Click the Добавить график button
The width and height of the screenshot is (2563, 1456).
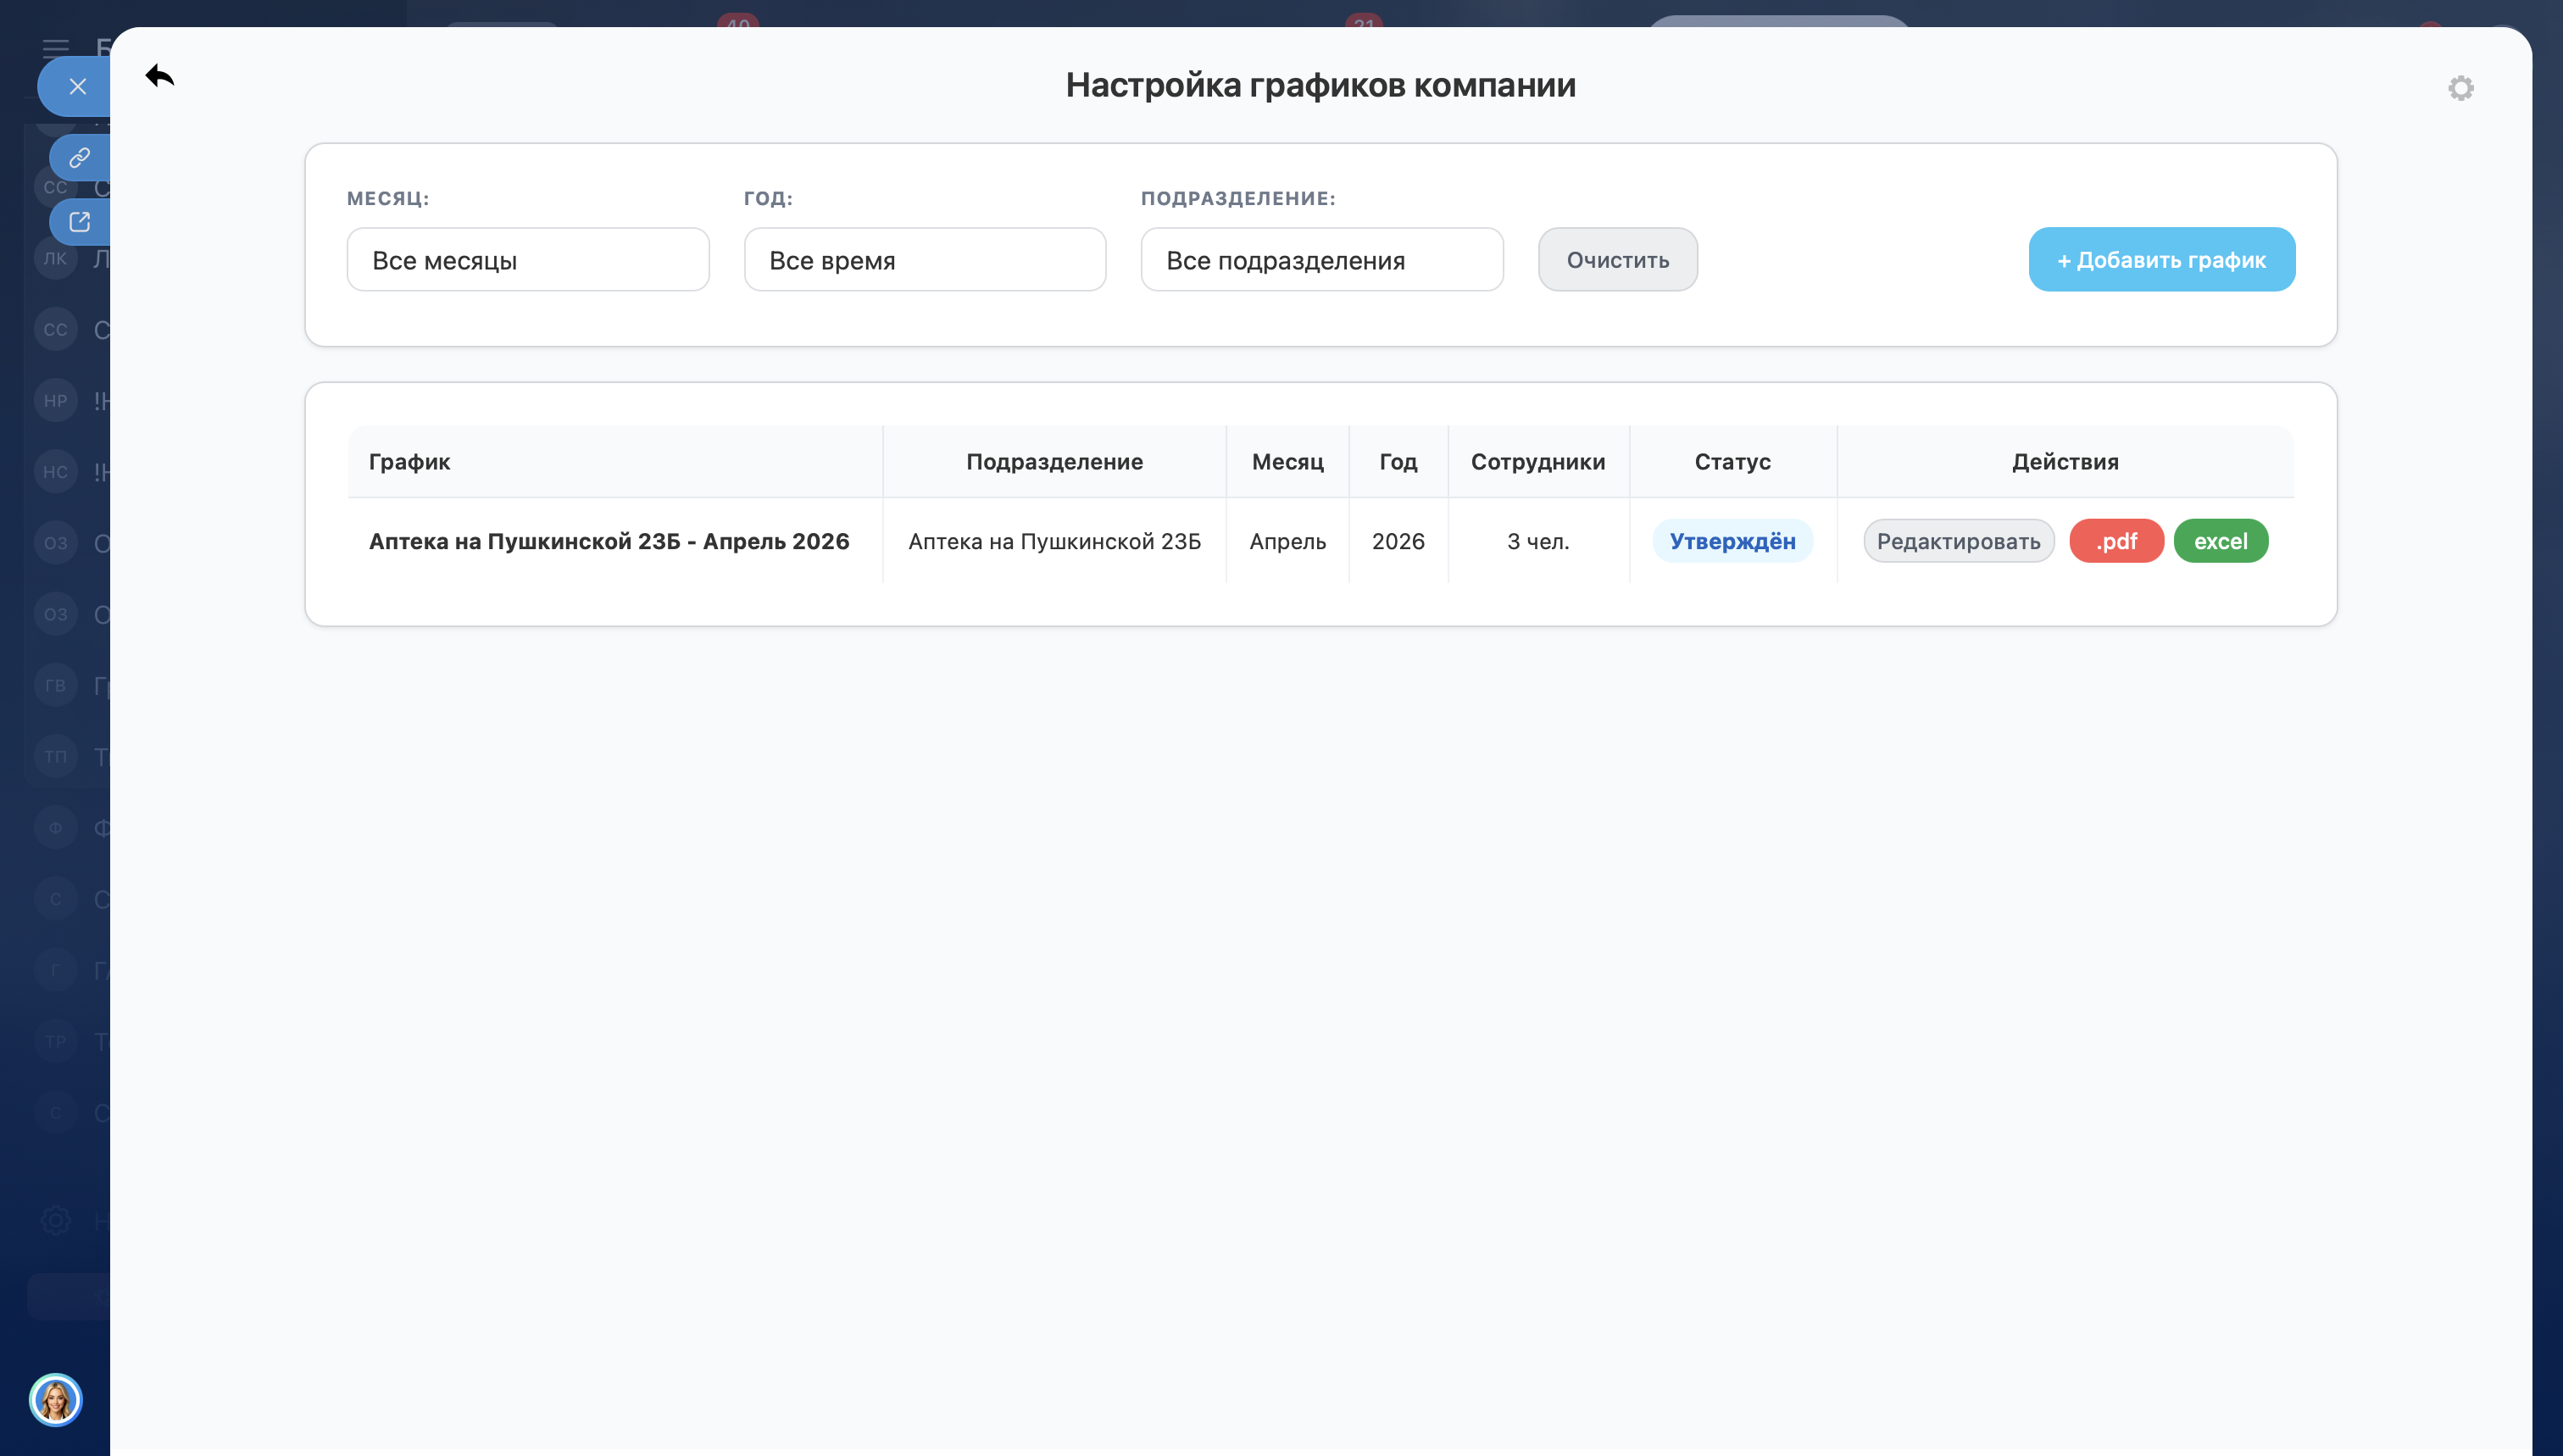2161,260
